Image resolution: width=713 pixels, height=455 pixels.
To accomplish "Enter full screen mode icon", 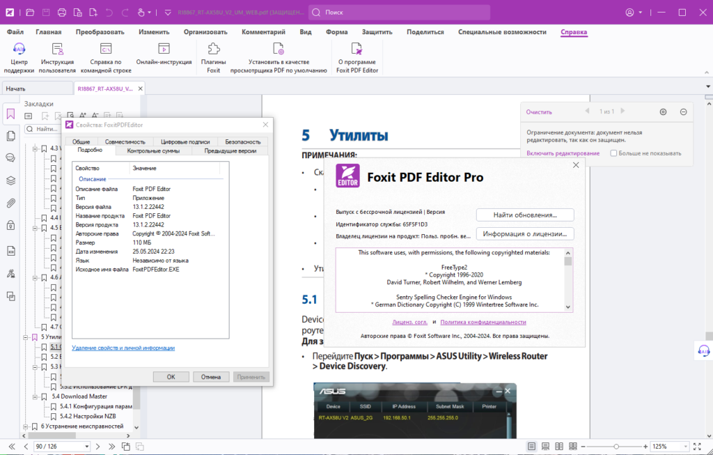I will coord(697,447).
